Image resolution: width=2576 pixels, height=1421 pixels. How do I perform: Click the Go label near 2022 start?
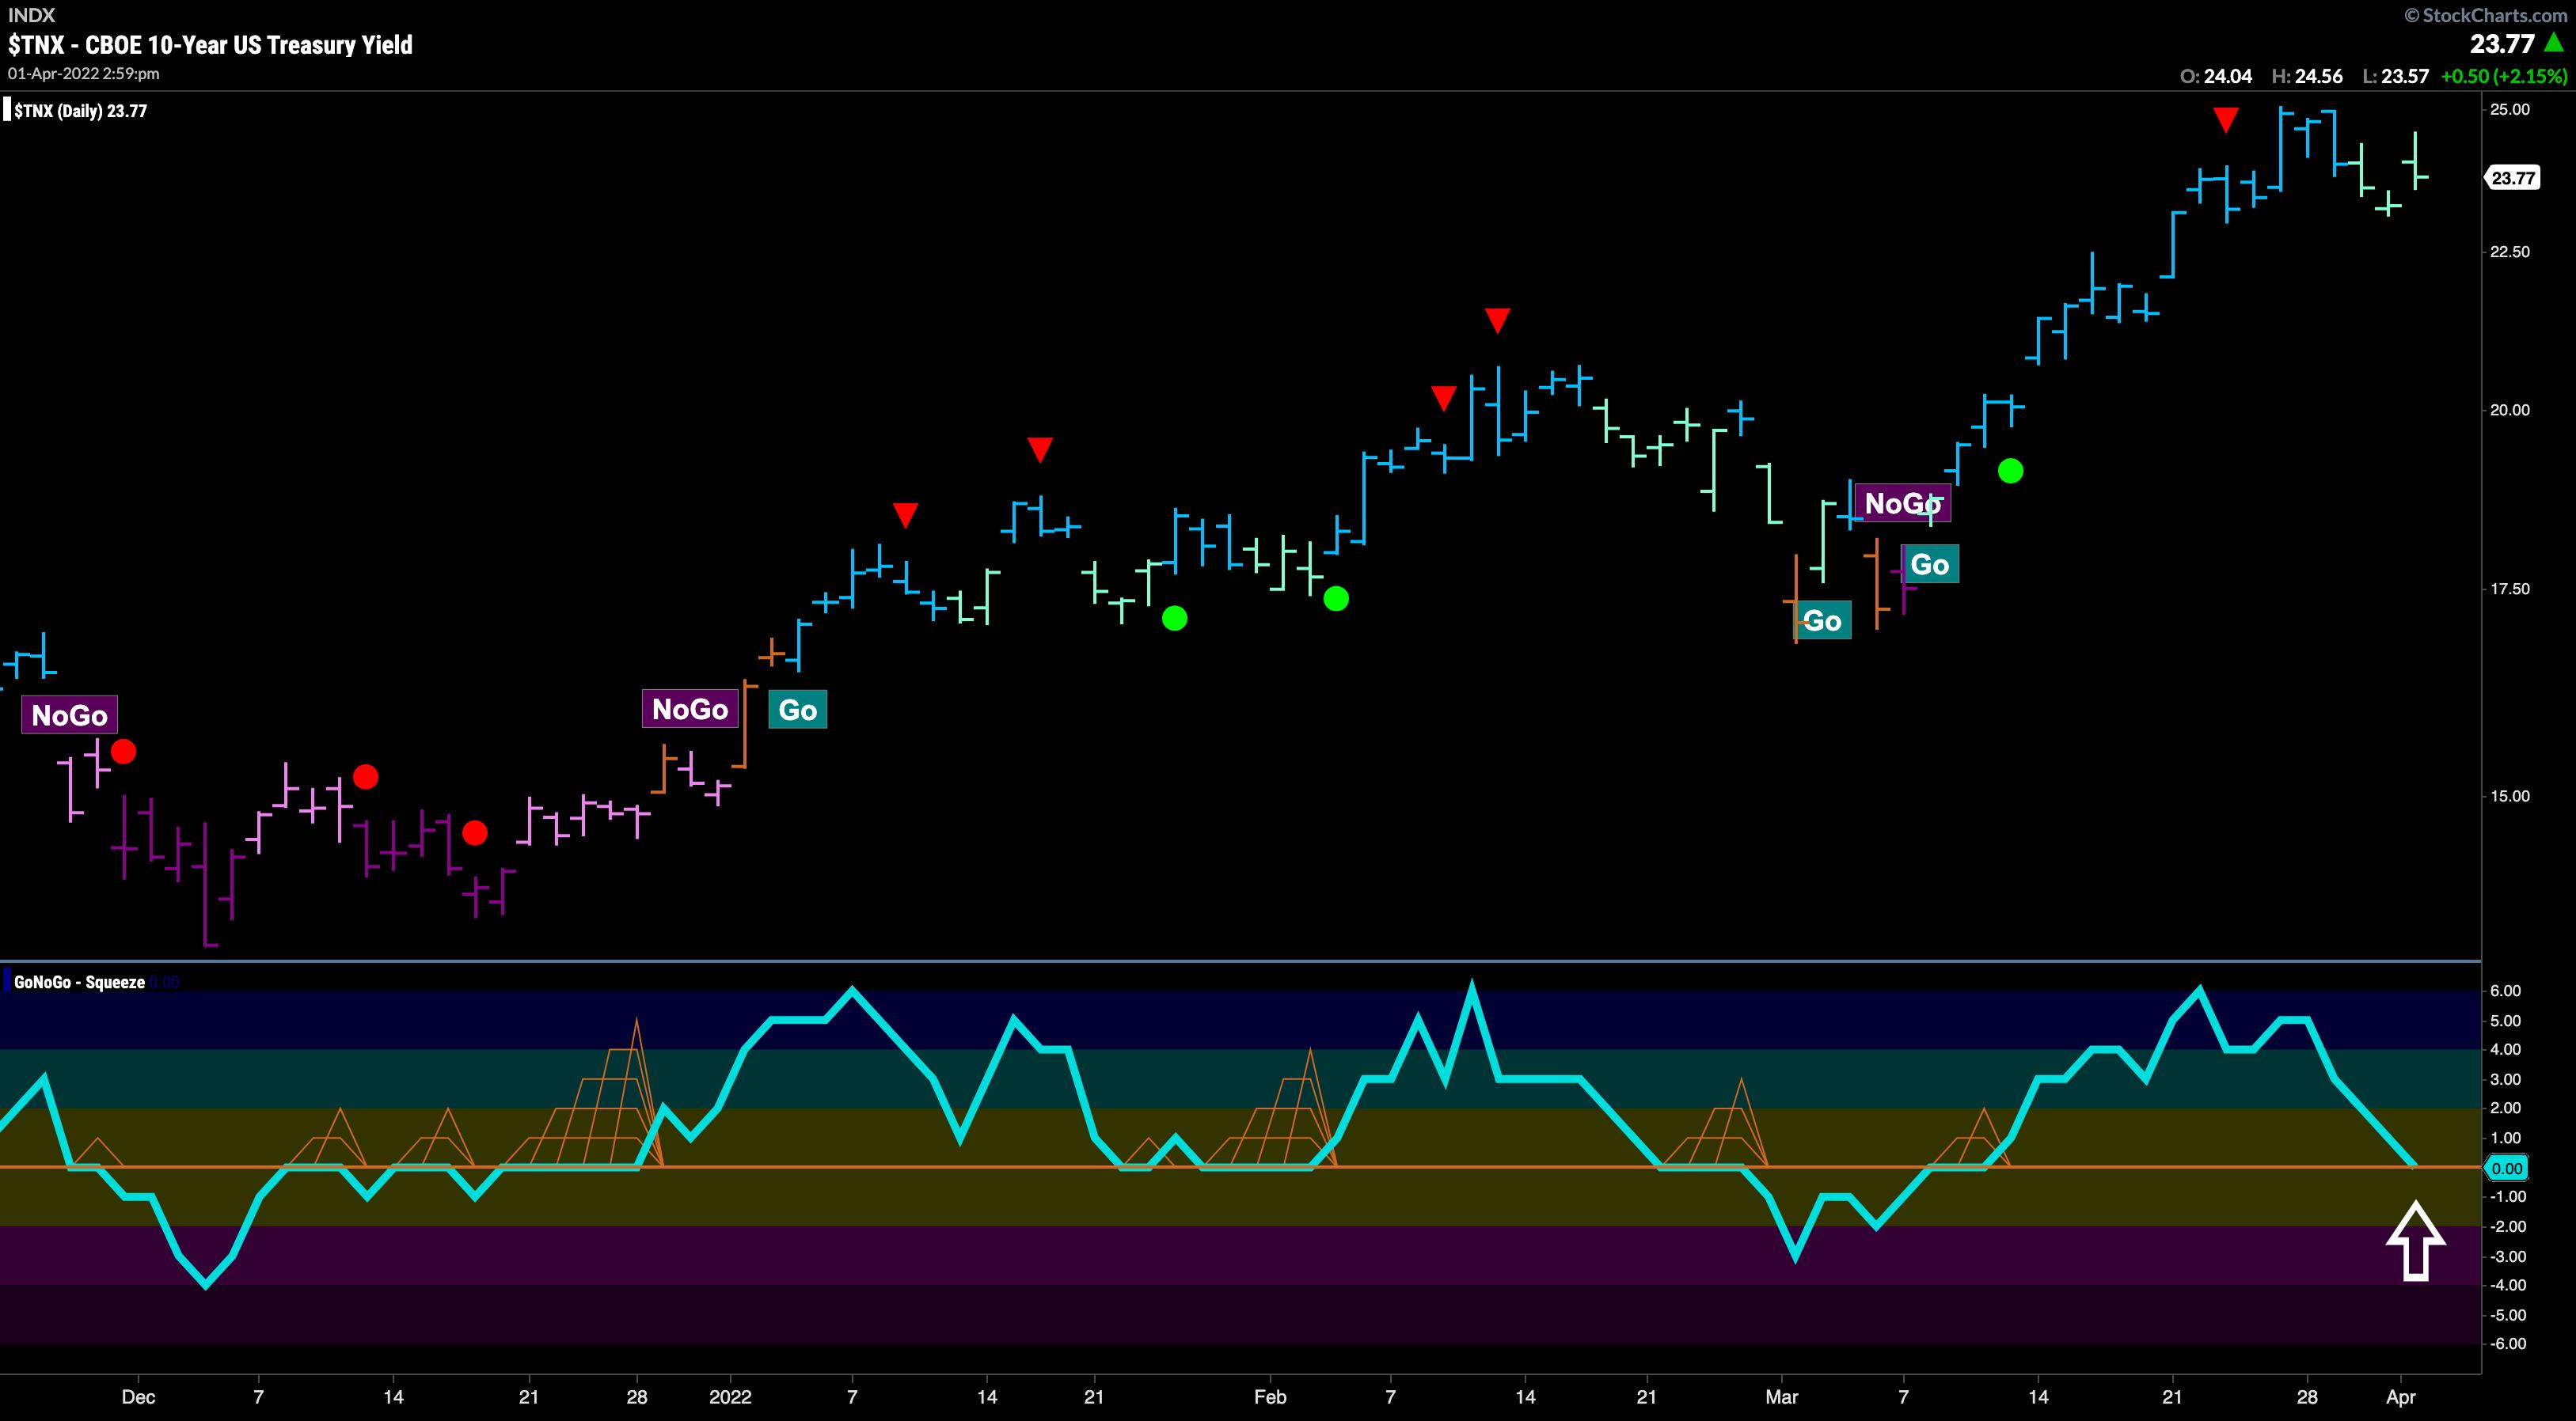click(797, 710)
